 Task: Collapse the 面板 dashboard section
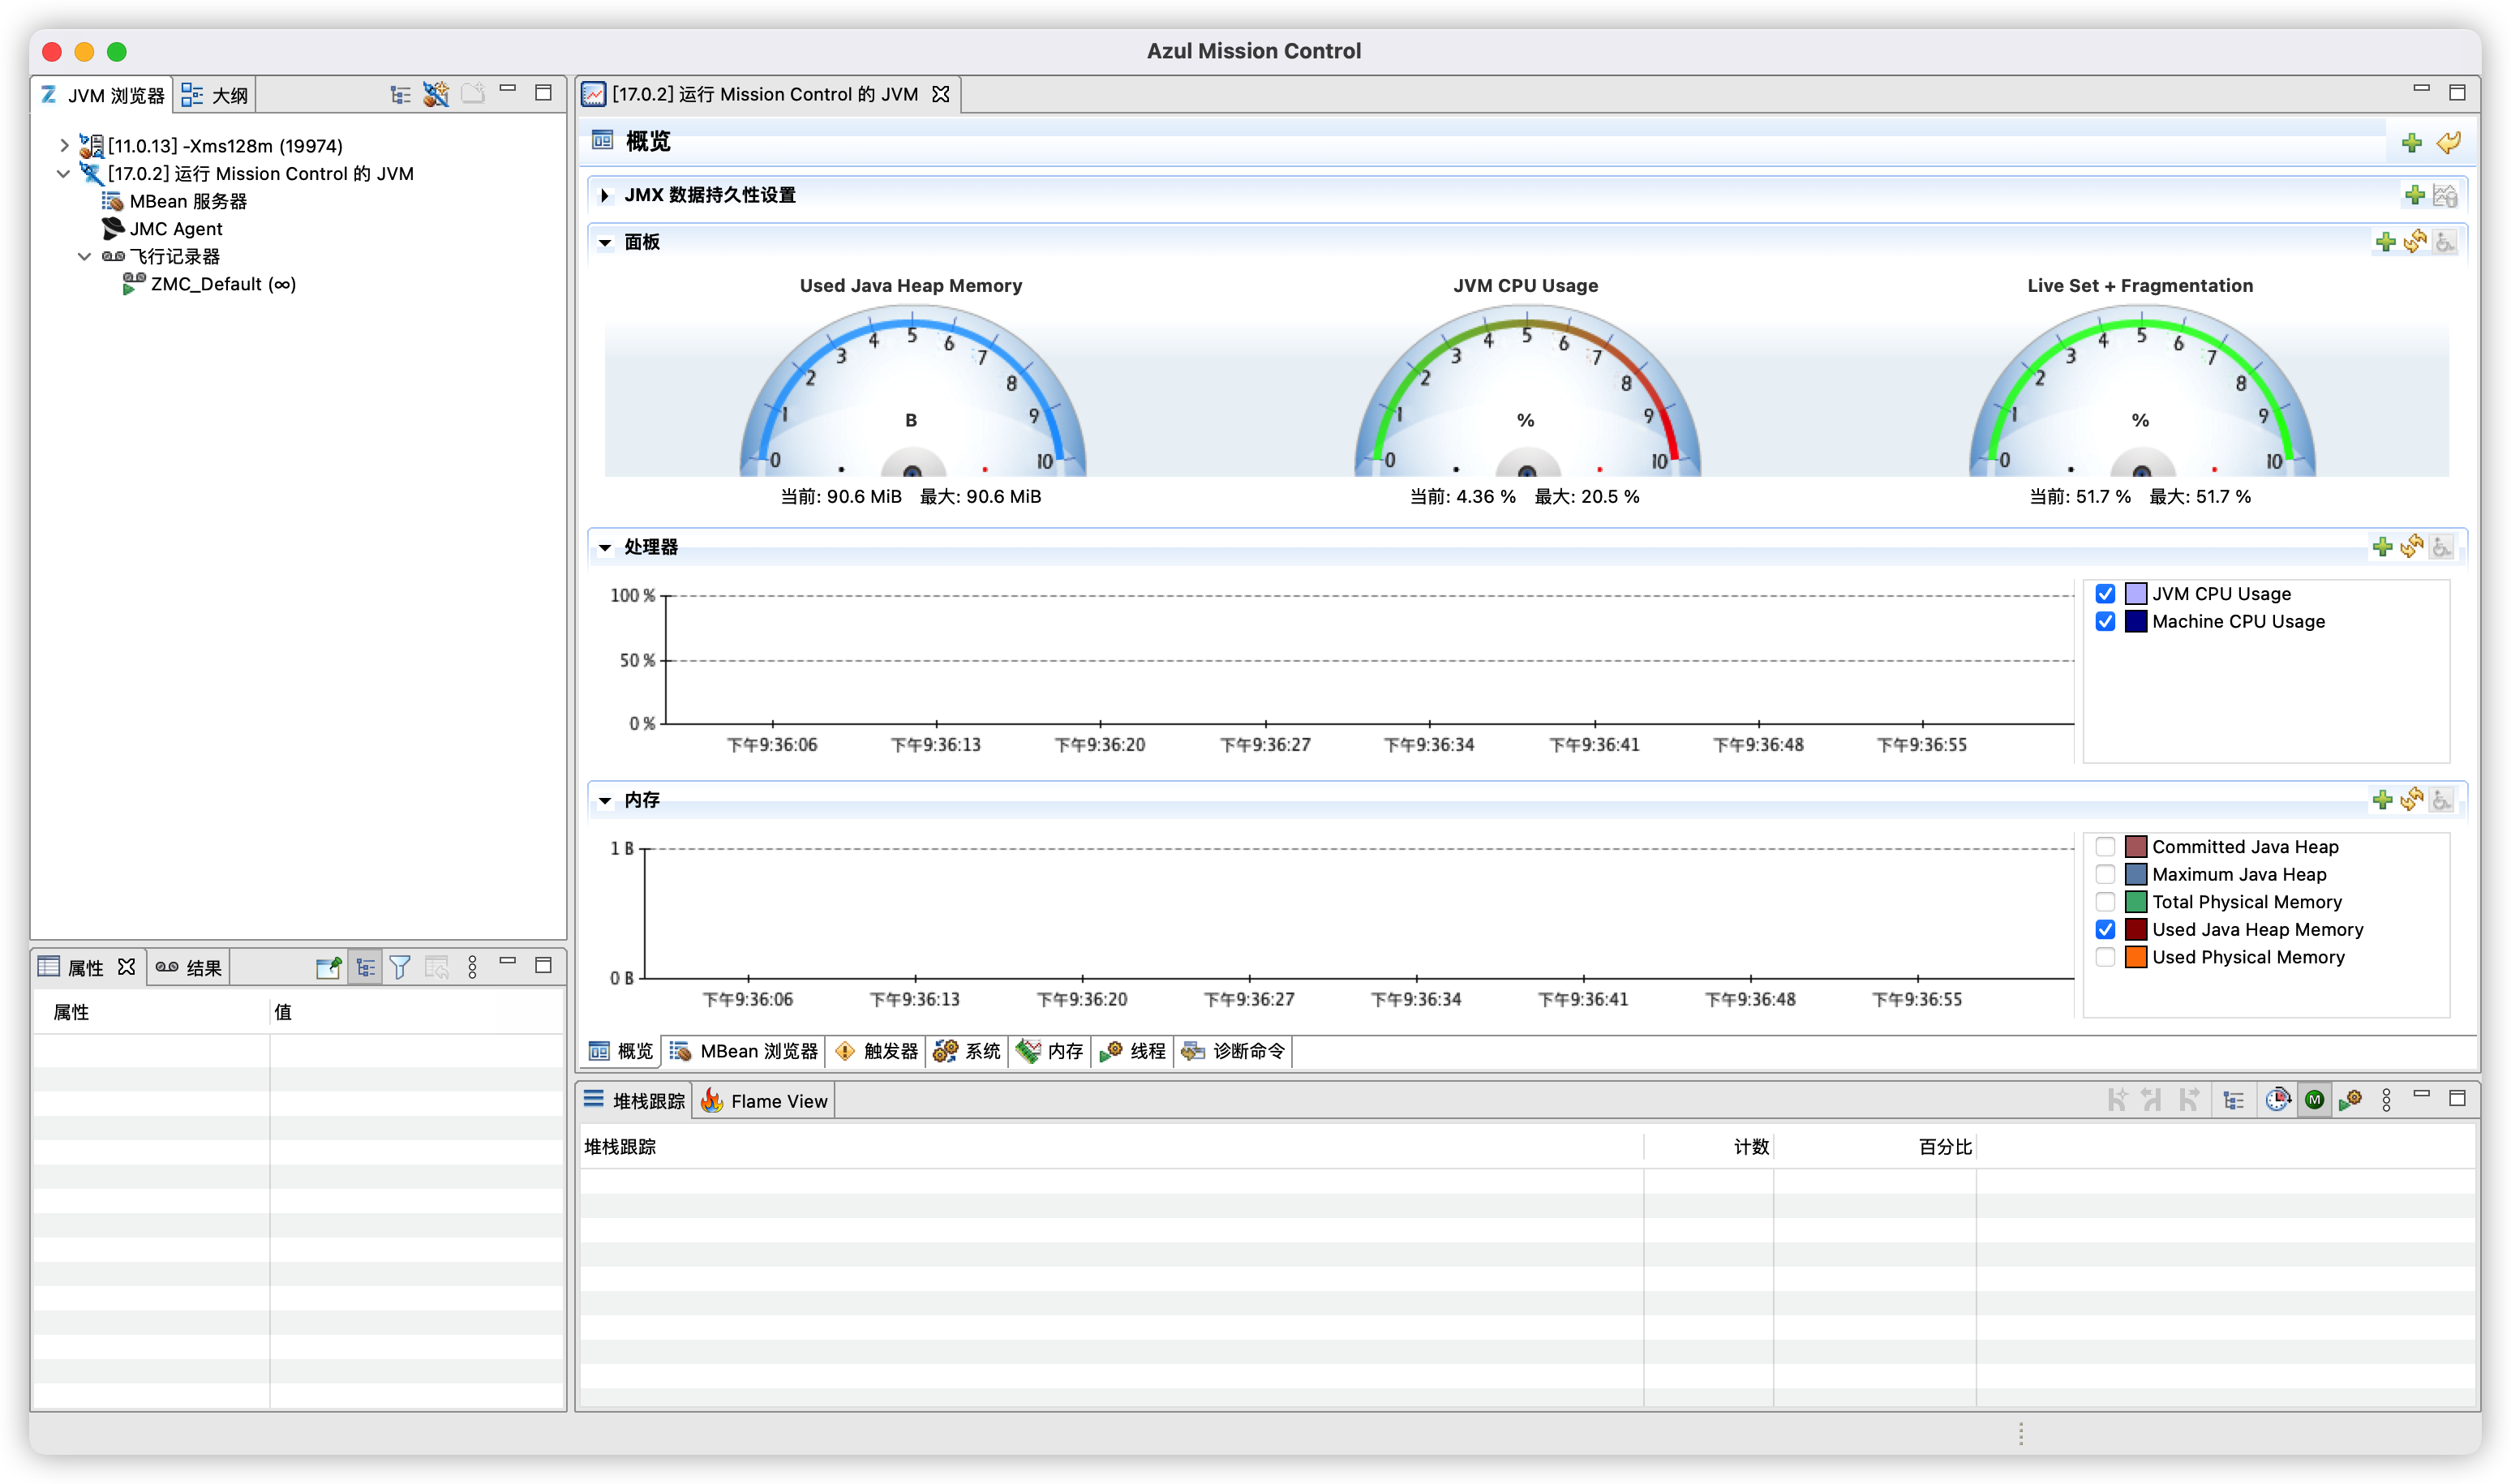pos(604,242)
